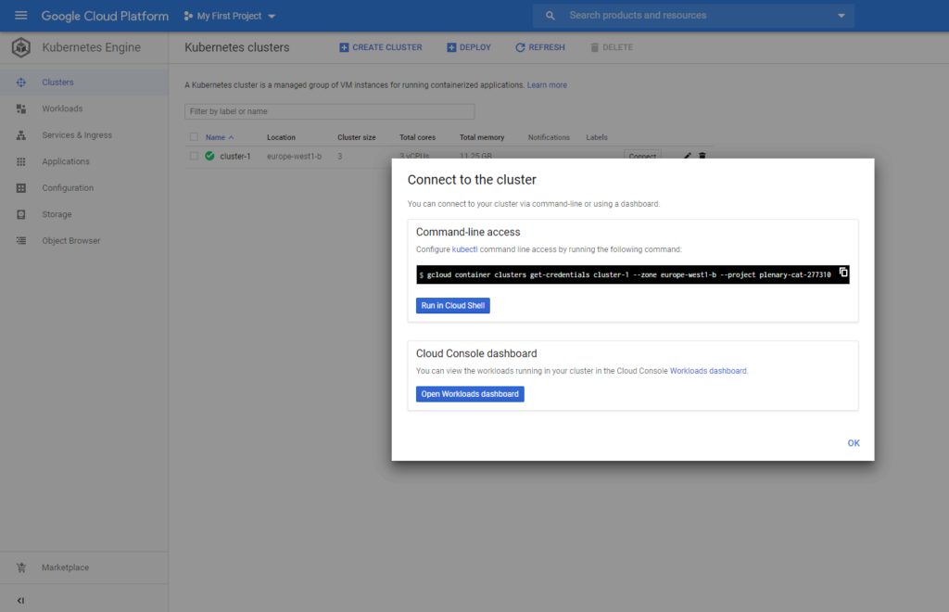This screenshot has height=612, width=949.
Task: Copy the gcloud command to clipboard
Action: pos(843,273)
